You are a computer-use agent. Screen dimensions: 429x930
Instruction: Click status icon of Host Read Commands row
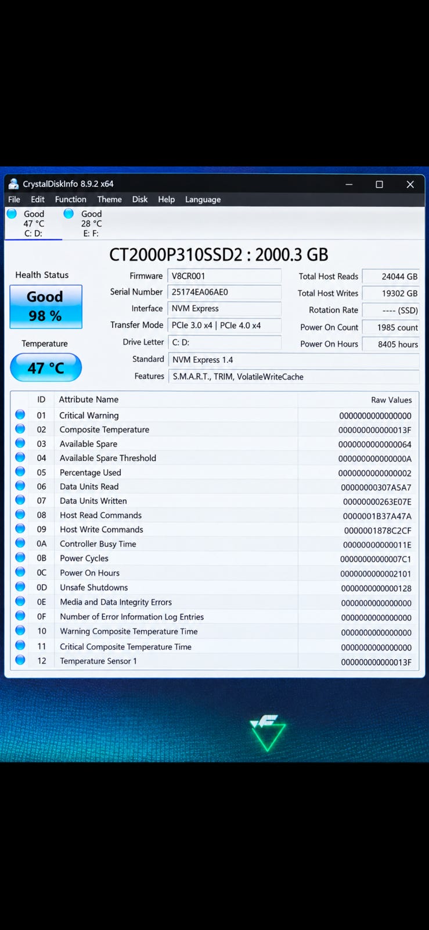click(20, 514)
